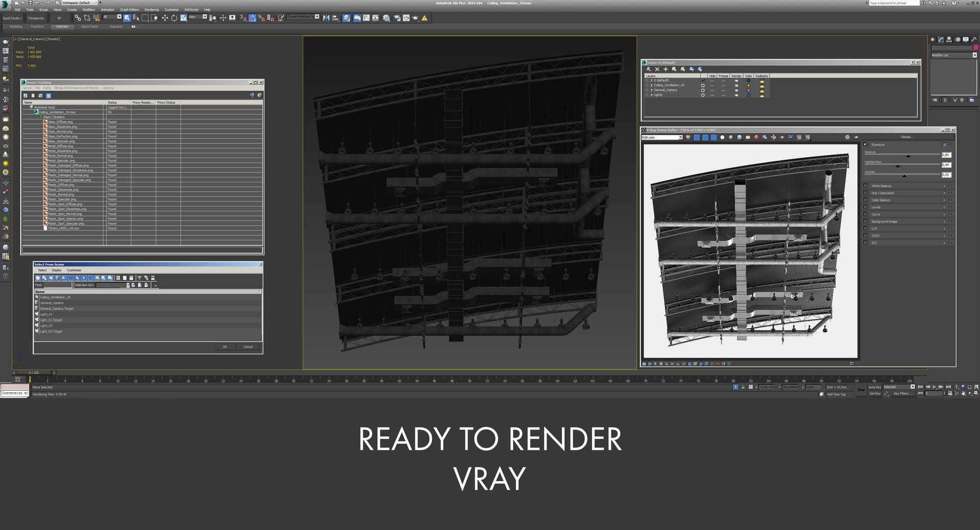Viewport: 980px width, 530px height.
Task: Enable the Exposure checkbox in V-Ray panel
Action: (865, 144)
